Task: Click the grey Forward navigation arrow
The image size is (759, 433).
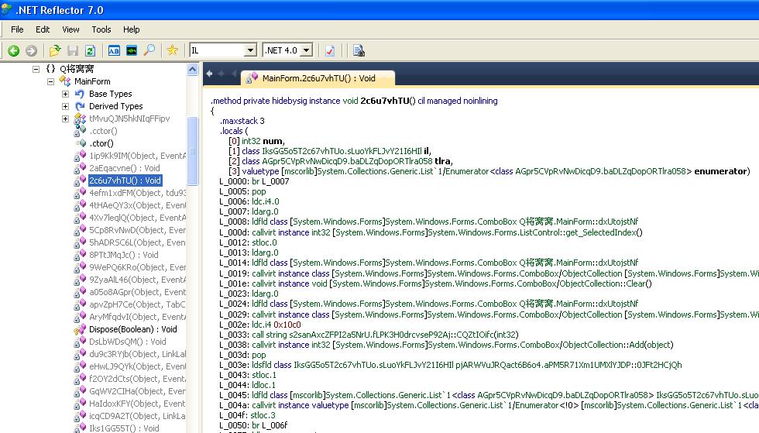Action: [32, 50]
